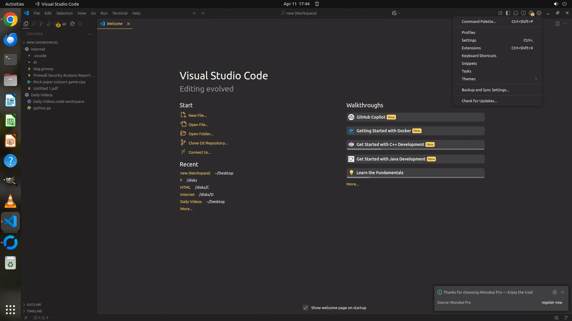Screen dimensions: 572x321
Task: Toggle the primary side bar visibility
Action: 508,13
